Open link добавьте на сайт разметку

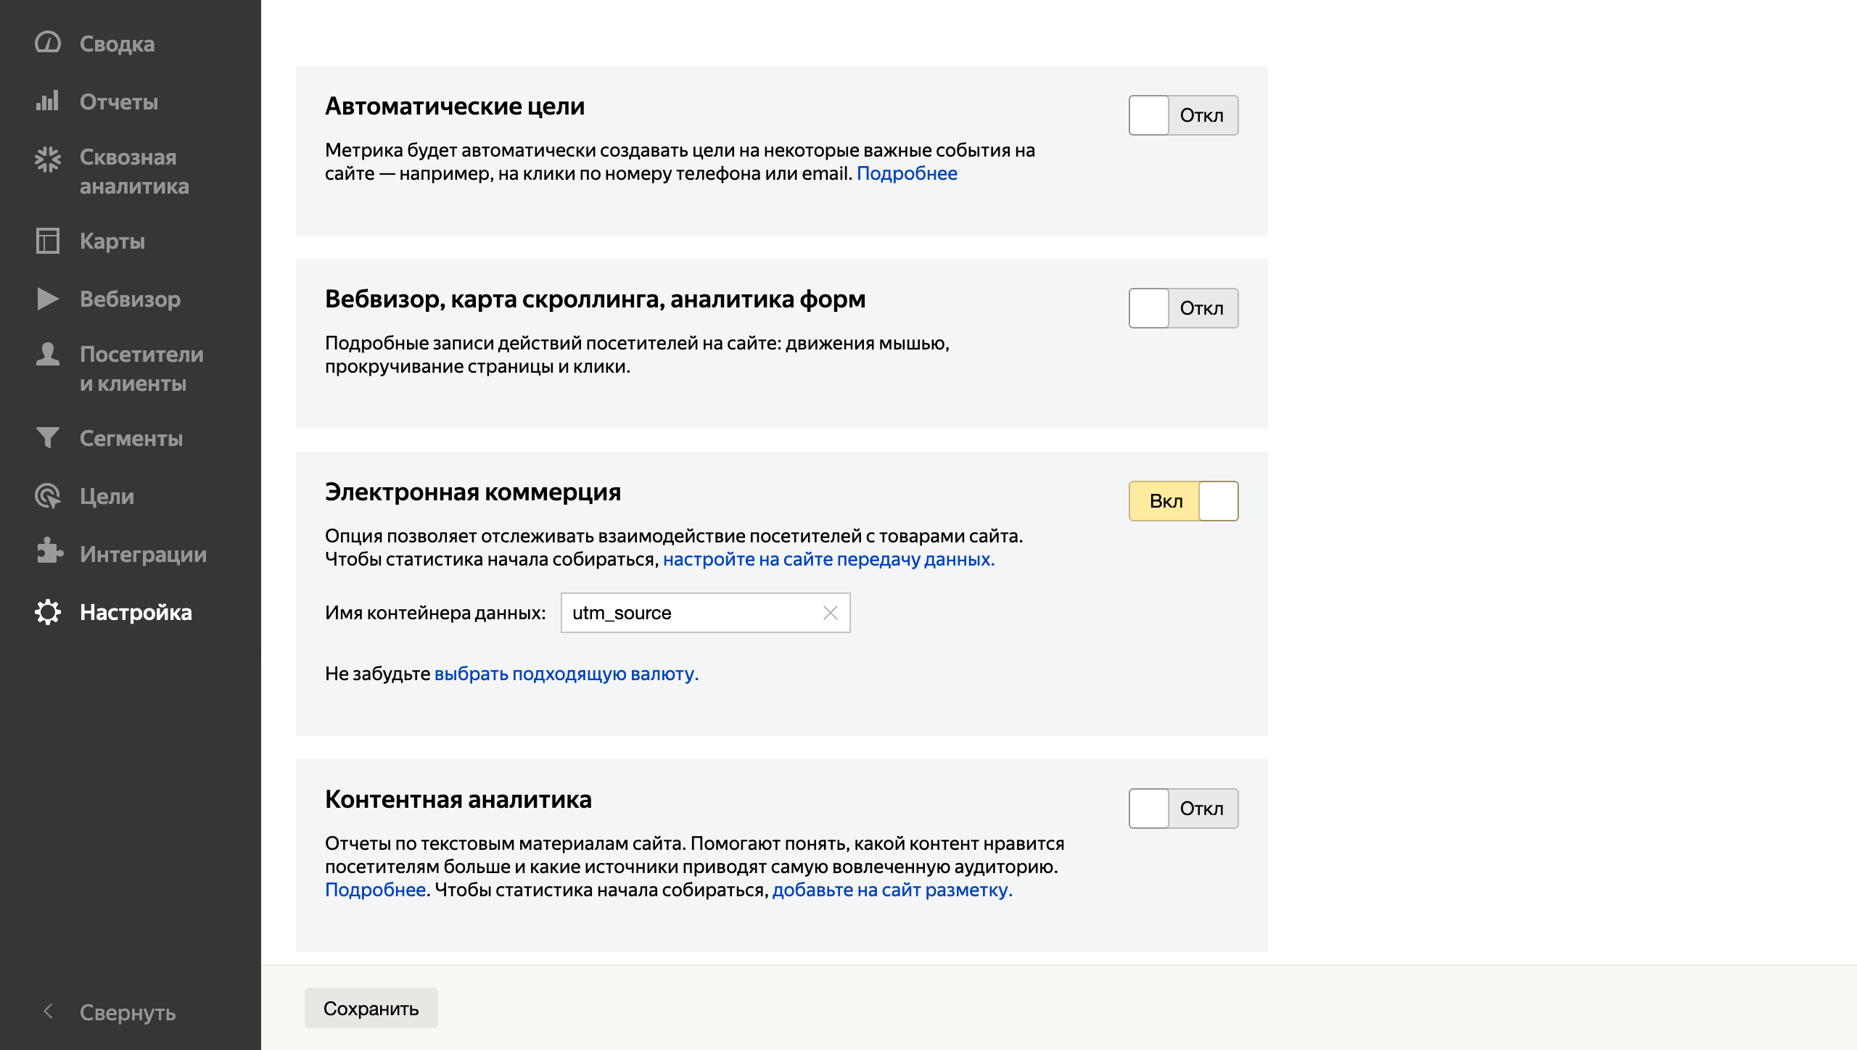point(892,890)
